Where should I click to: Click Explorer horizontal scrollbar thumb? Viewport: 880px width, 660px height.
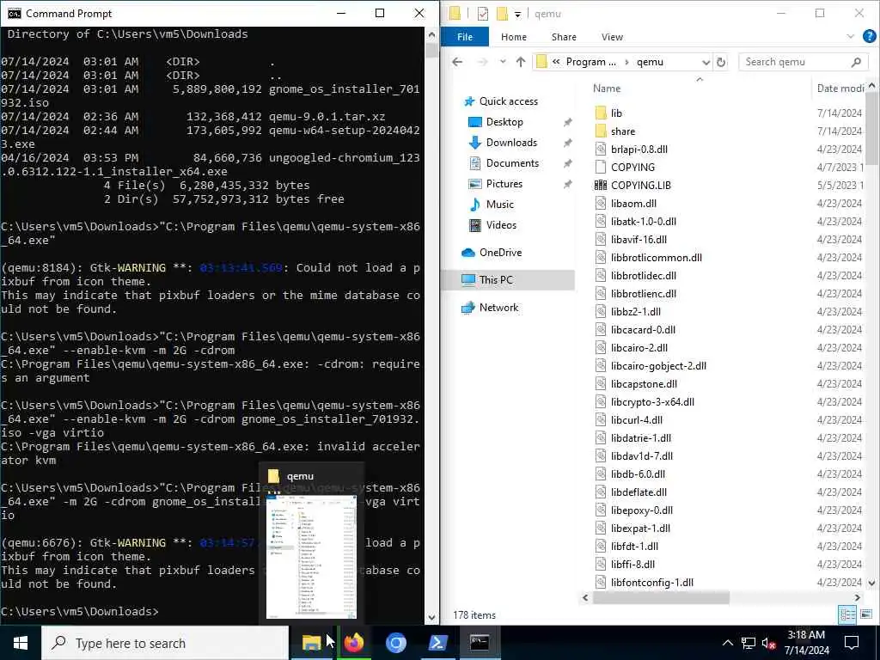(661, 598)
